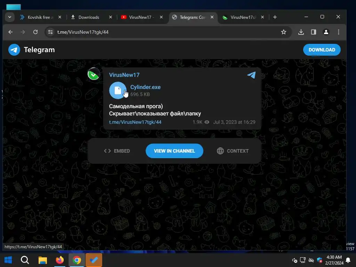Open the Cylinder.exe file name link
The height and width of the screenshot is (267, 356).
(x=145, y=87)
